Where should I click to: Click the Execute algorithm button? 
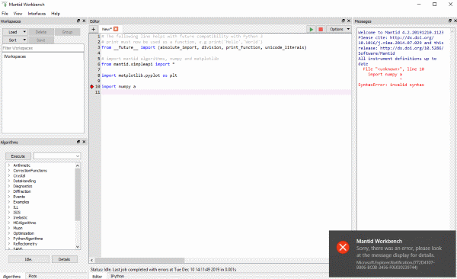pyautogui.click(x=18, y=156)
